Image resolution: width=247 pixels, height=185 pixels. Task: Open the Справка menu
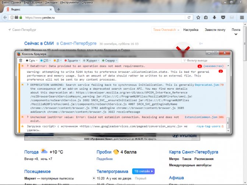87,2
